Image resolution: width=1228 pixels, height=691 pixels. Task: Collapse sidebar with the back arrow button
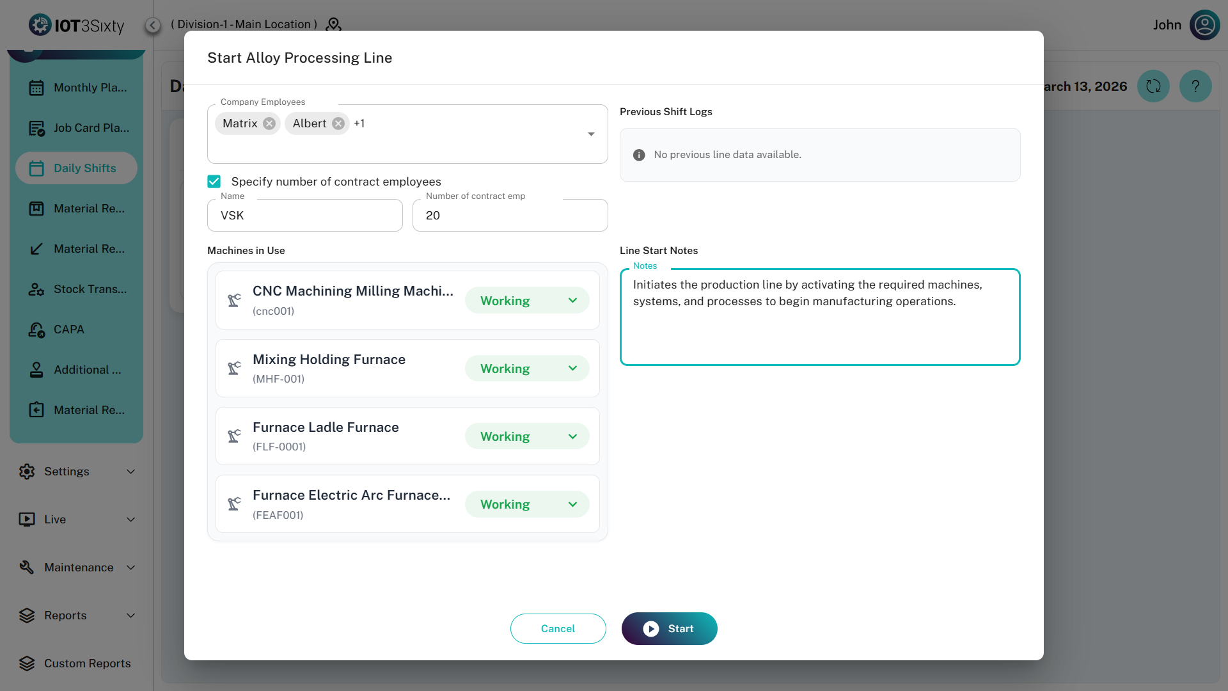coord(152,25)
